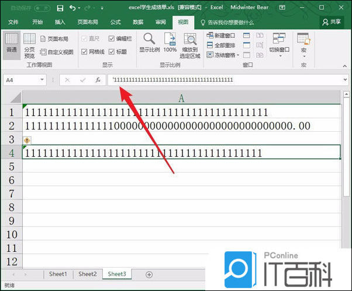Click the Cancel X icon in the formula bar
Screen dimensions: 352x291
[67, 80]
